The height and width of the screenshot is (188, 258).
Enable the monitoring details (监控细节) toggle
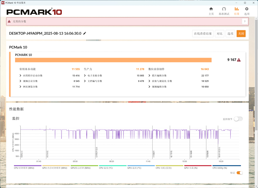click(238, 119)
